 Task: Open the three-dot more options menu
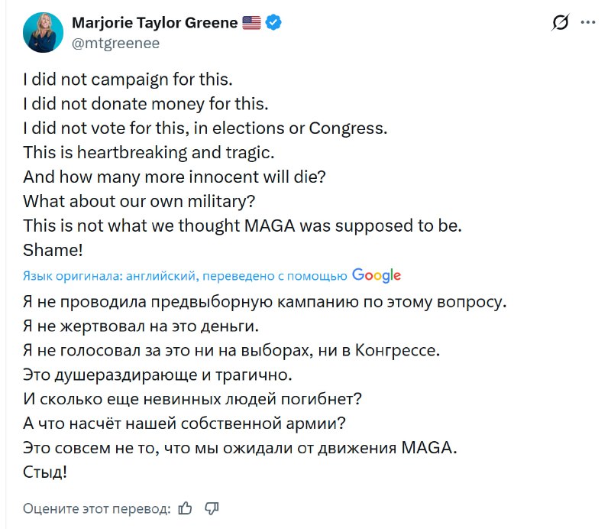587,23
